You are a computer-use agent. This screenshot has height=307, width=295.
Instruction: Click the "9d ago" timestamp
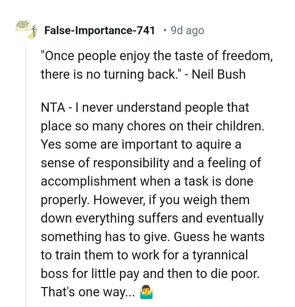coord(187,30)
